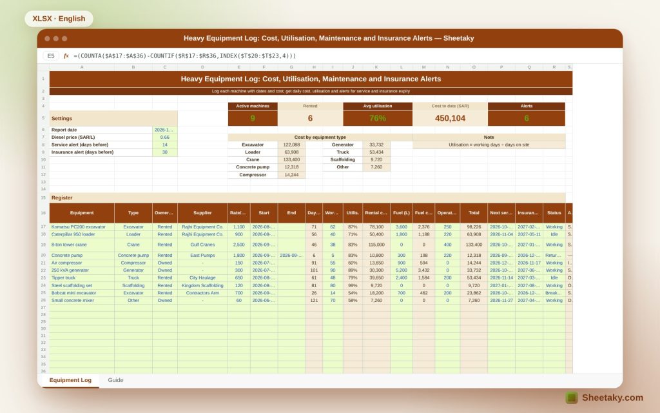Viewport: 660px width, 413px height.
Task: Select Komatsu PC200 excavator cell
Action: pos(82,227)
